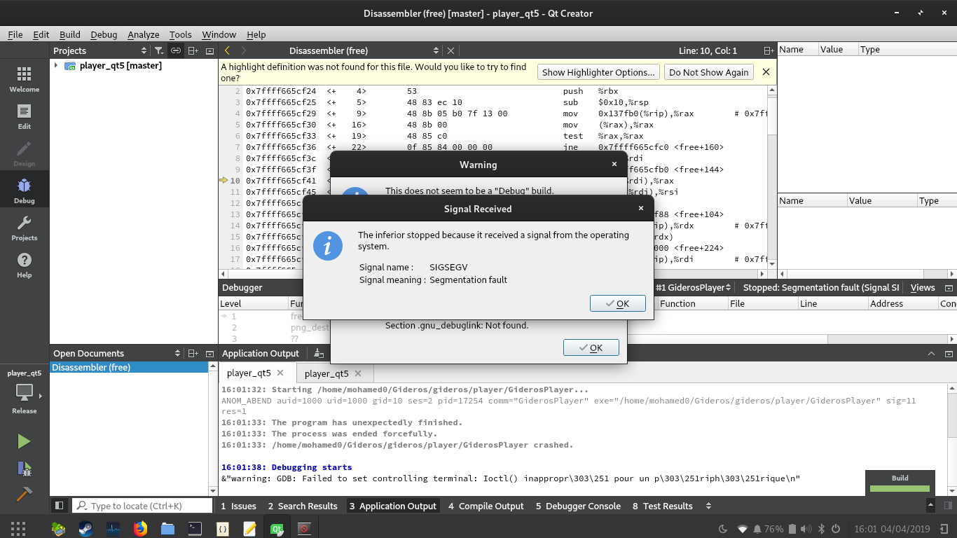
Task: Open the Analyze menu
Action: (x=143, y=34)
